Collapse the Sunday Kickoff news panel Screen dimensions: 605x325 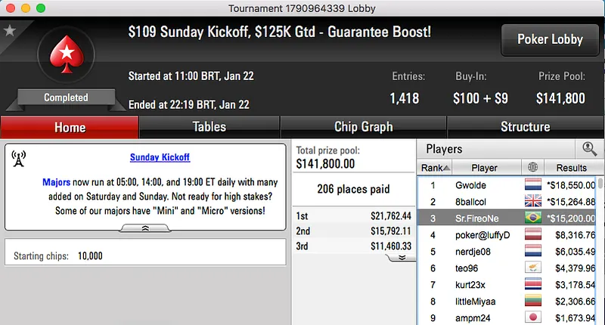click(145, 227)
